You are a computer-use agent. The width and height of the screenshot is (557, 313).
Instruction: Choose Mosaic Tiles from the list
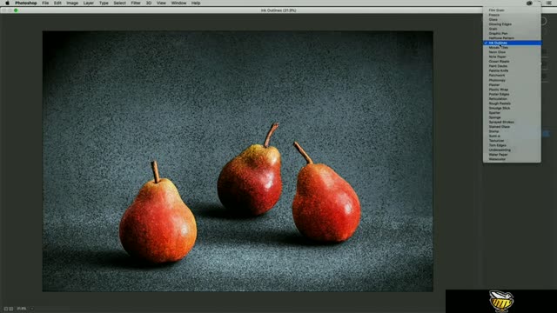coord(512,48)
